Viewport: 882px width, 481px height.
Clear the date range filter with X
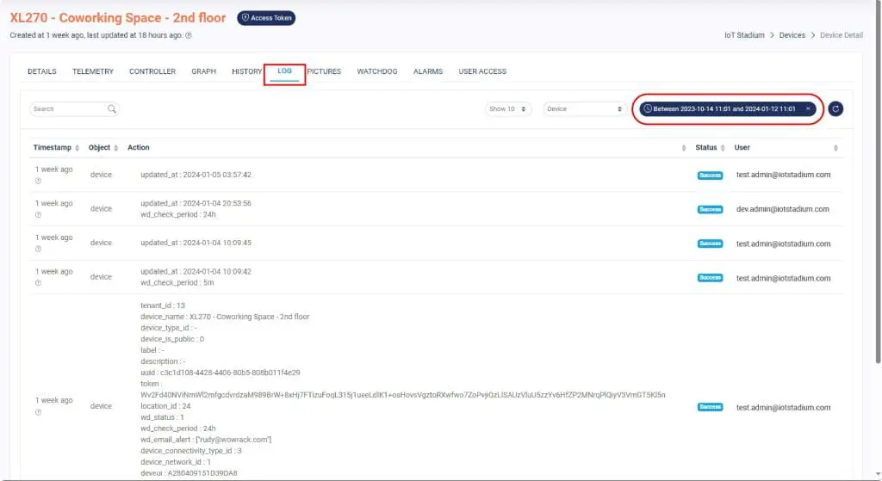[808, 109]
